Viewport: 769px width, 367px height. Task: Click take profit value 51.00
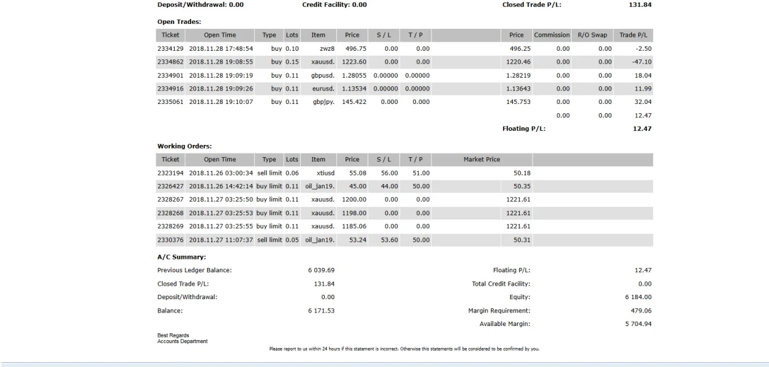422,173
